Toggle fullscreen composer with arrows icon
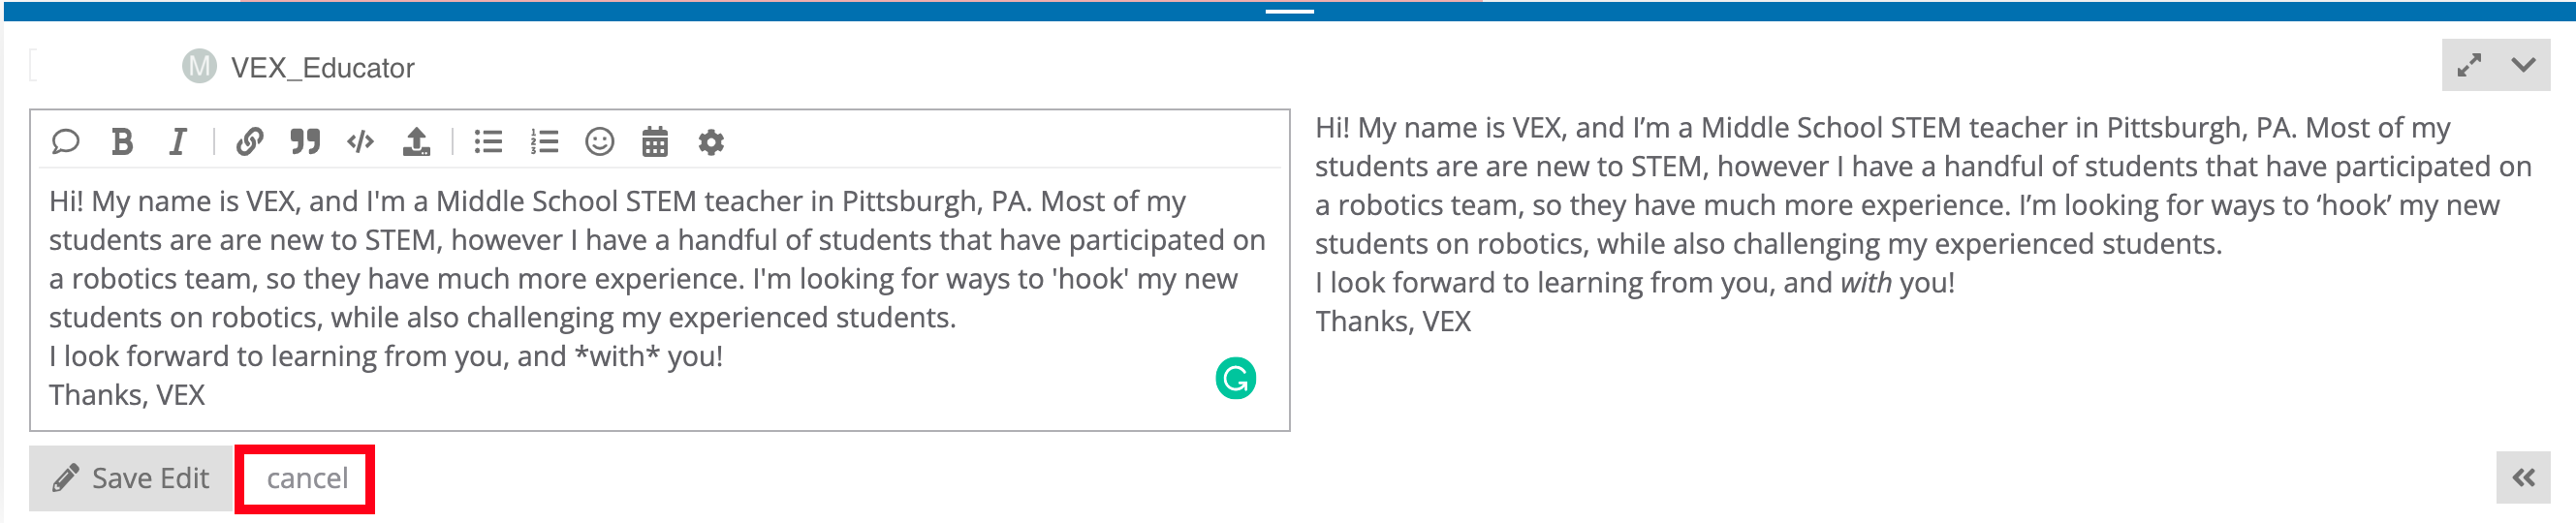The height and width of the screenshot is (523, 2576). coord(2469,66)
